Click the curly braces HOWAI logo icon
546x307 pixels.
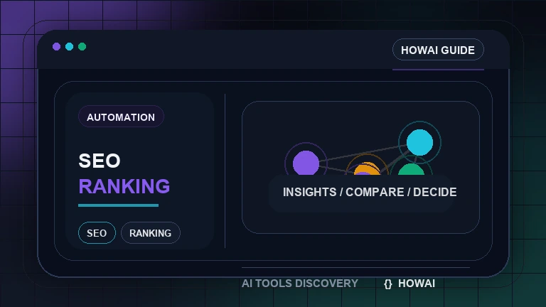388,284
